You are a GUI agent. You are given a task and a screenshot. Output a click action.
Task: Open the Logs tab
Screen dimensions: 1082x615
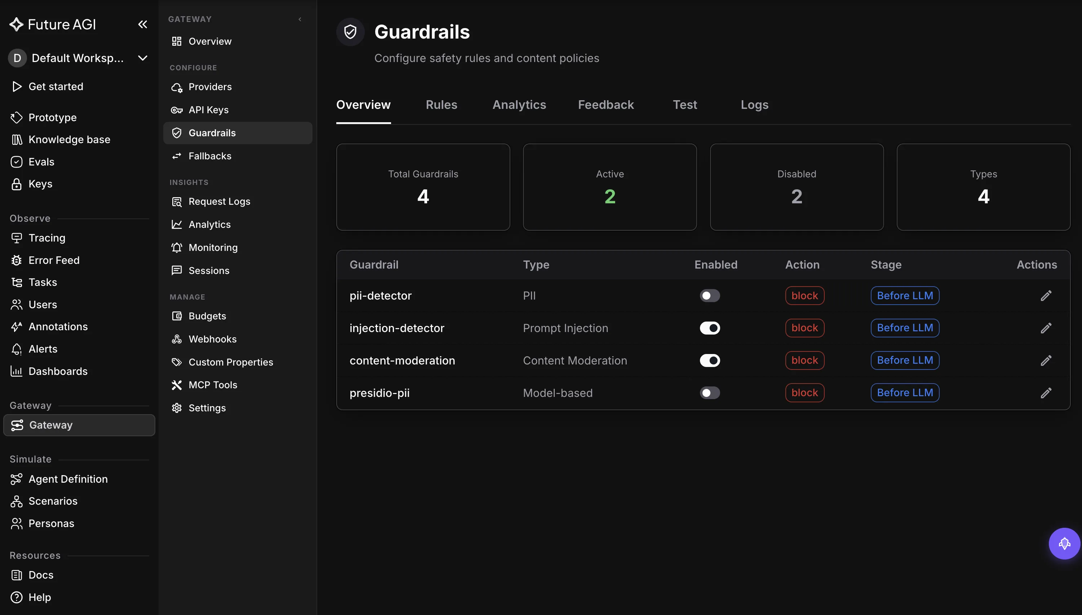pyautogui.click(x=754, y=105)
